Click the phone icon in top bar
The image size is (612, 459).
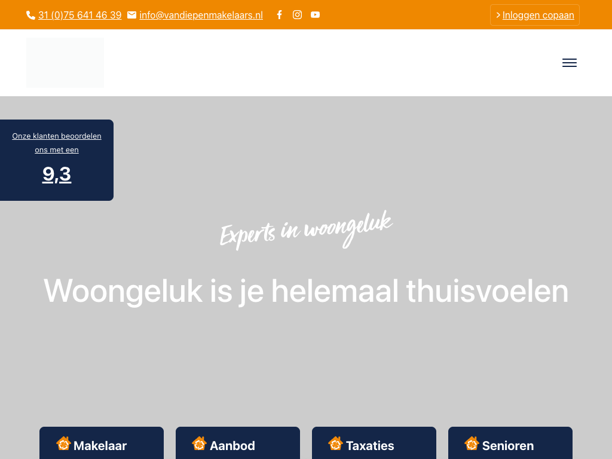(x=31, y=15)
